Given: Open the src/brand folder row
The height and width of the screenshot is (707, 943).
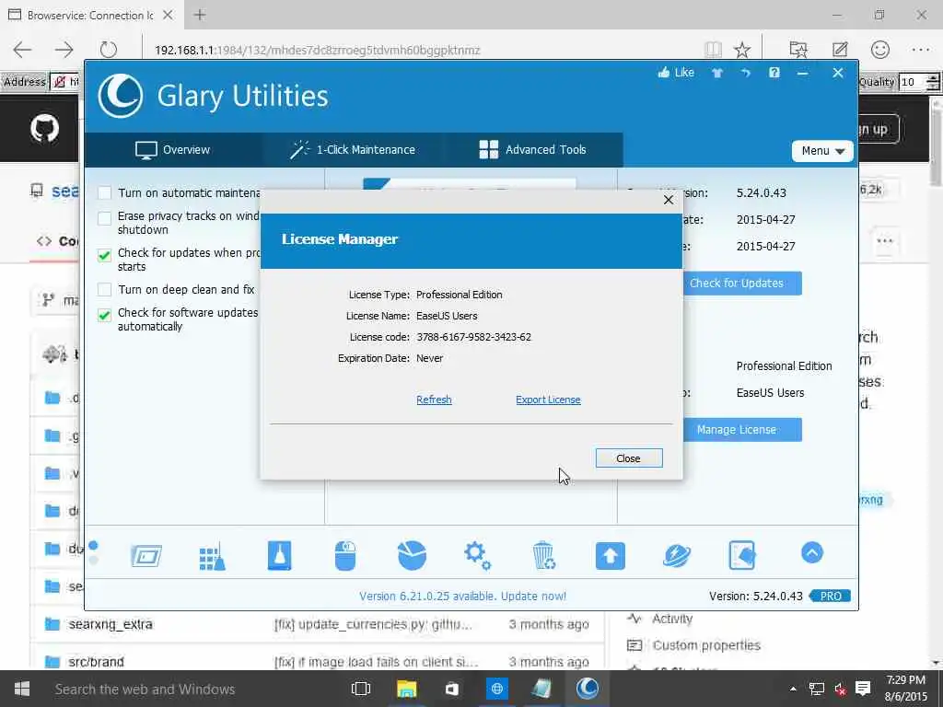Looking at the screenshot, I should 317,661.
